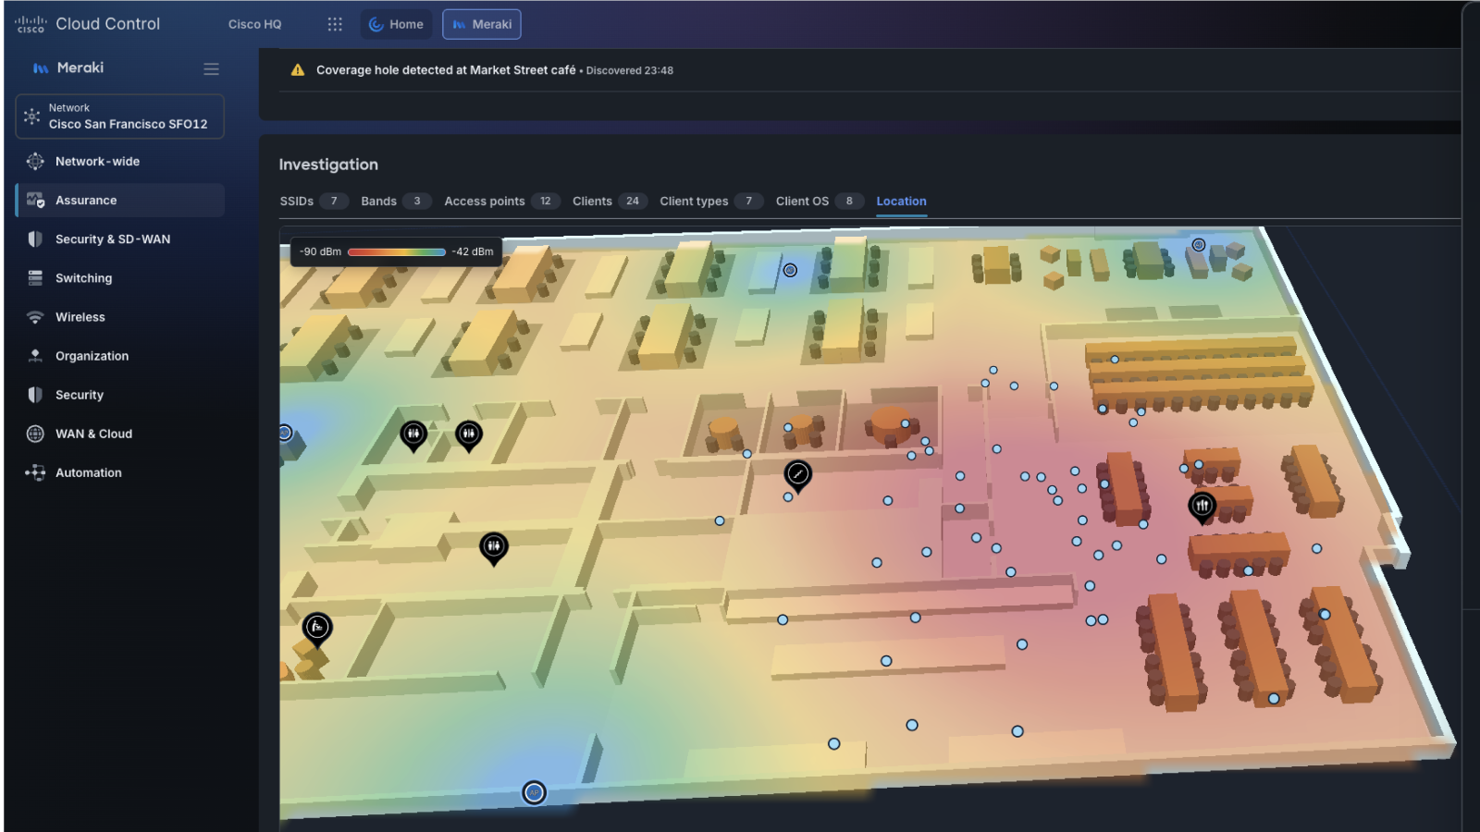
Task: Click the Assurance sidebar icon
Action: tap(35, 201)
